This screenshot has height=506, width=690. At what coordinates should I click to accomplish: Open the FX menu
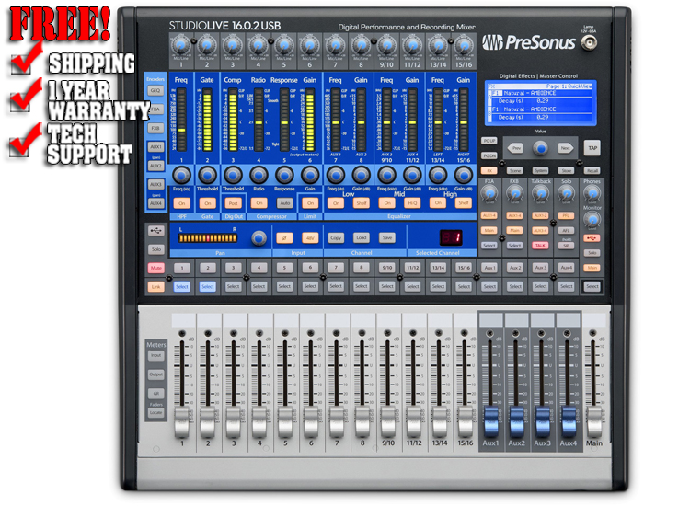pyautogui.click(x=489, y=170)
